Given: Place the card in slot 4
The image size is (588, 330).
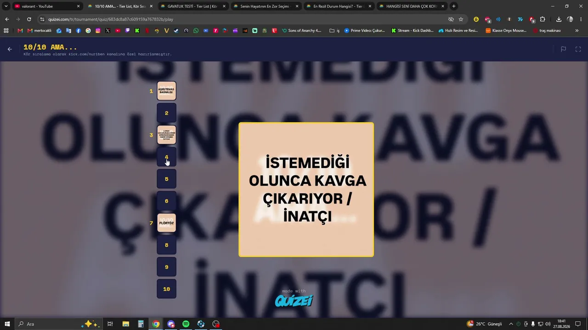Looking at the screenshot, I should click(166, 157).
